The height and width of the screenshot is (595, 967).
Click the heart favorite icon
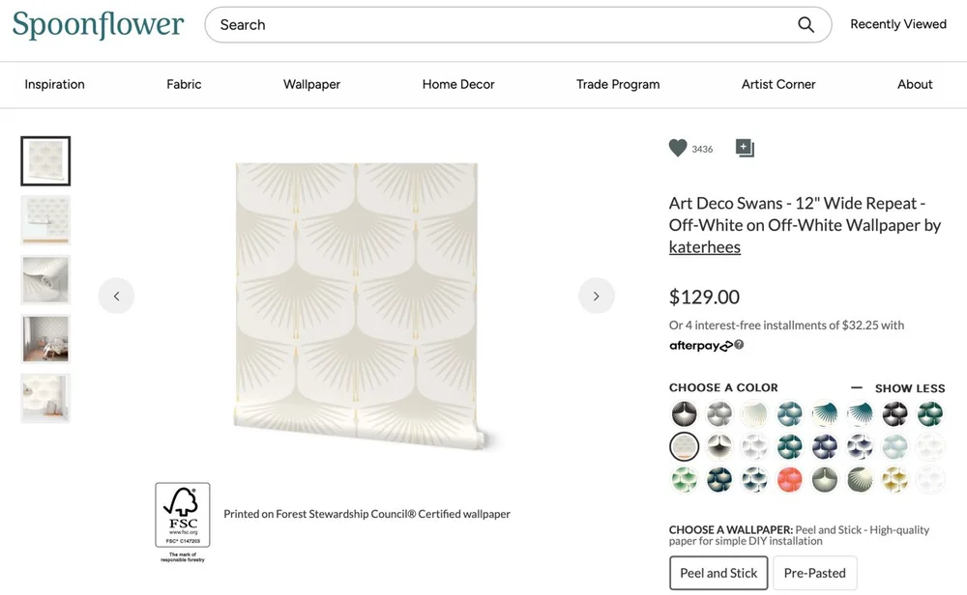click(x=678, y=148)
